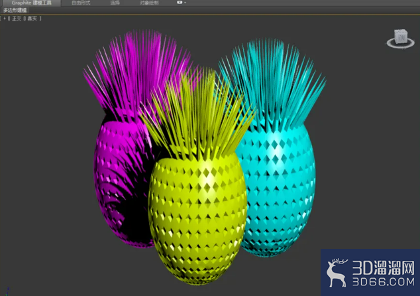Open the 正交 viewport view menu
Viewport: 420px width, 296px height.
(17, 19)
